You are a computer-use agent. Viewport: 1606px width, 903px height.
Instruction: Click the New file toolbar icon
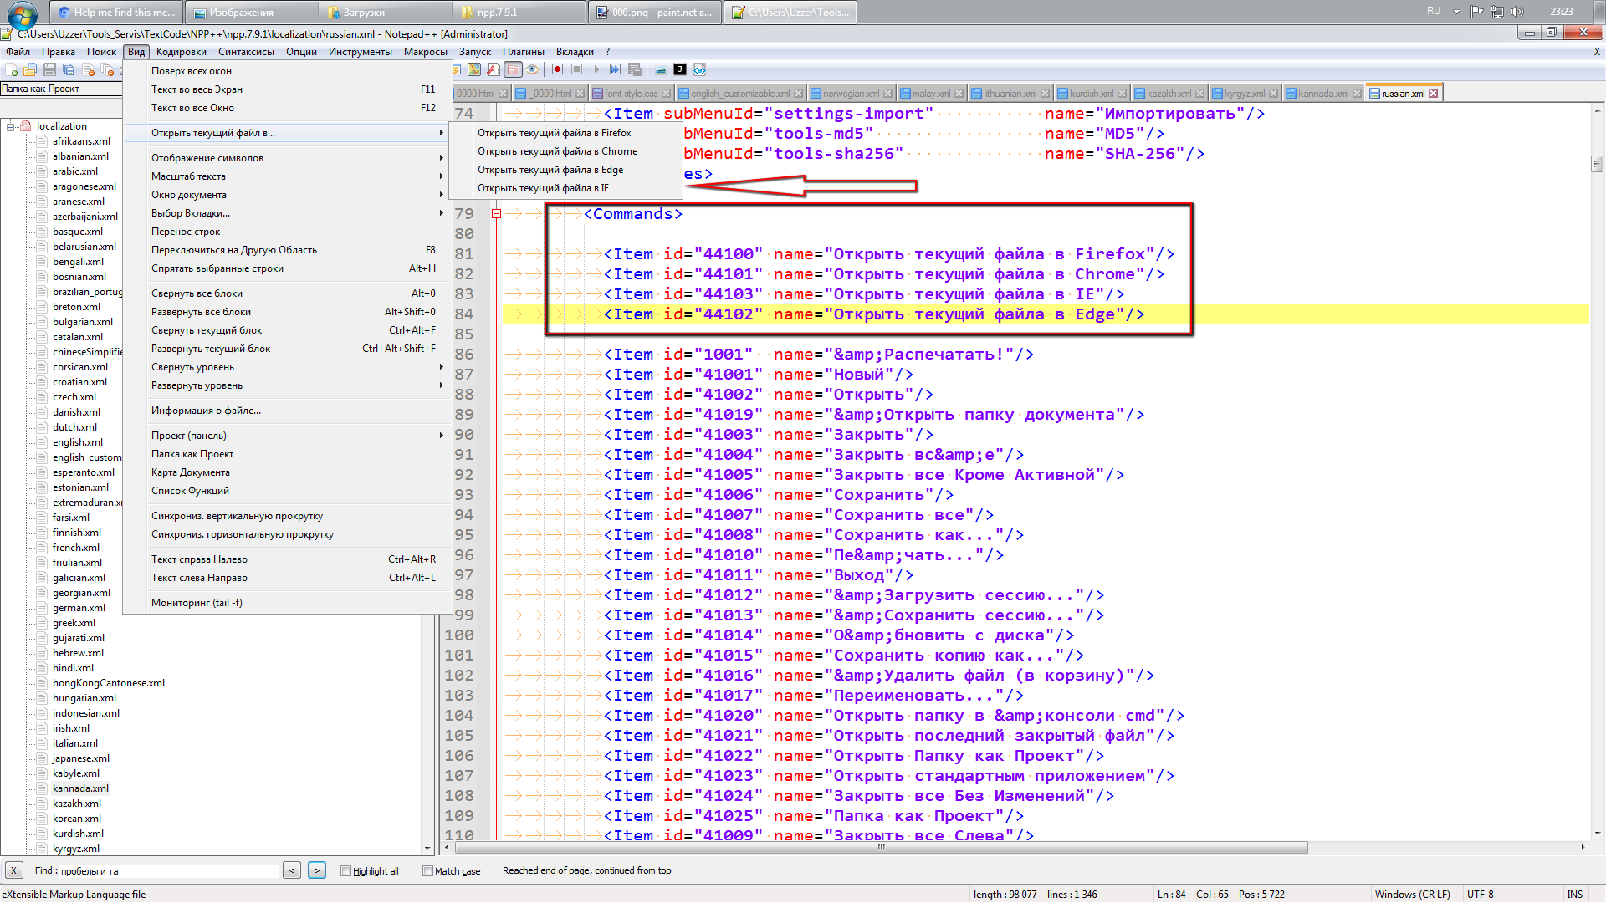[12, 69]
